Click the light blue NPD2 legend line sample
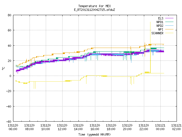 tap(169, 26)
